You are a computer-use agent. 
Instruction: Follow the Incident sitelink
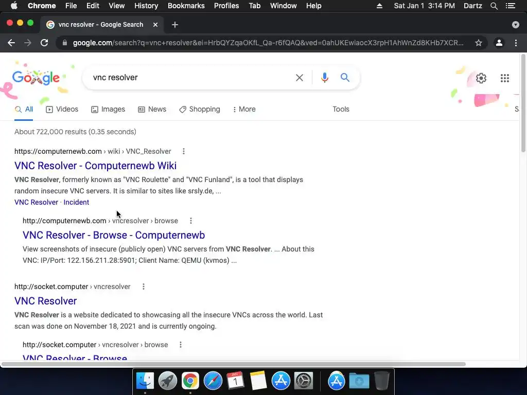point(76,202)
